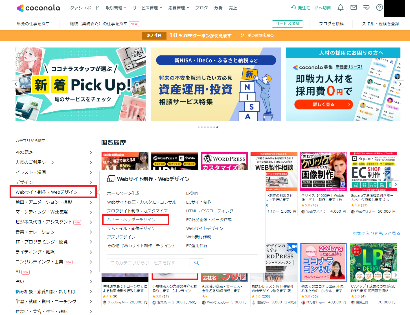Choose ECサイト制作 subcategory
This screenshot has width=410, height=315.
(199, 202)
